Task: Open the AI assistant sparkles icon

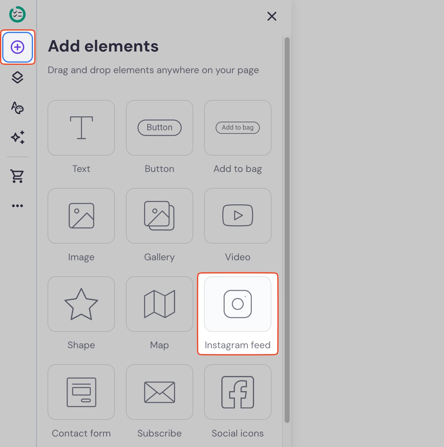Action: [x=18, y=138]
